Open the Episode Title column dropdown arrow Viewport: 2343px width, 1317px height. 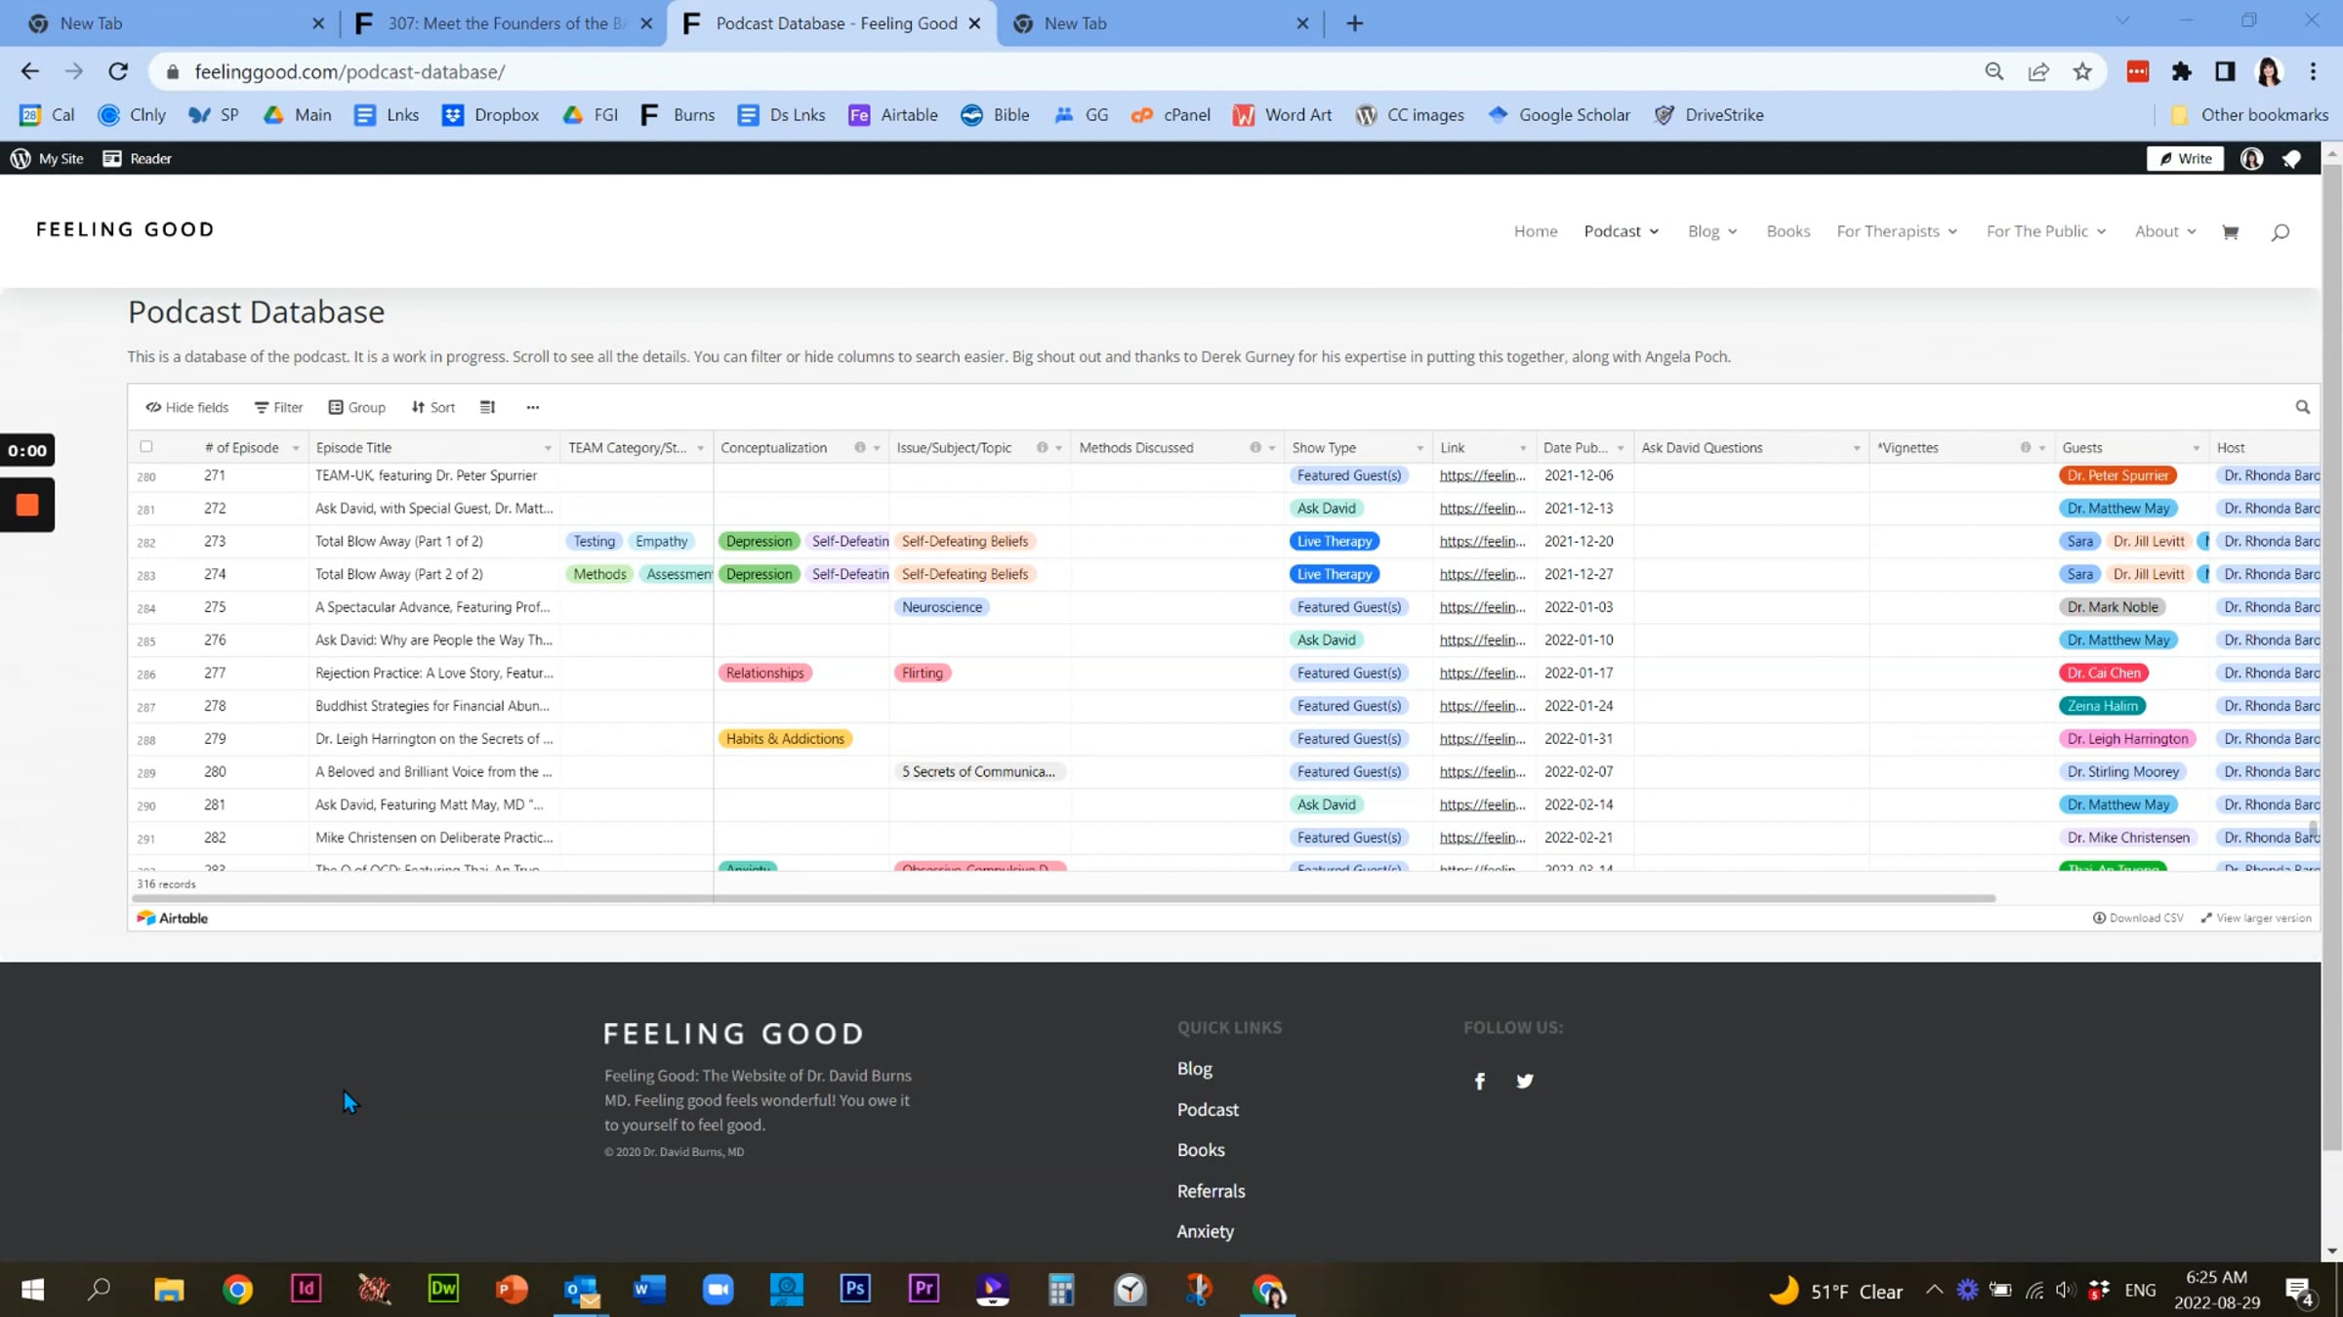click(x=548, y=448)
